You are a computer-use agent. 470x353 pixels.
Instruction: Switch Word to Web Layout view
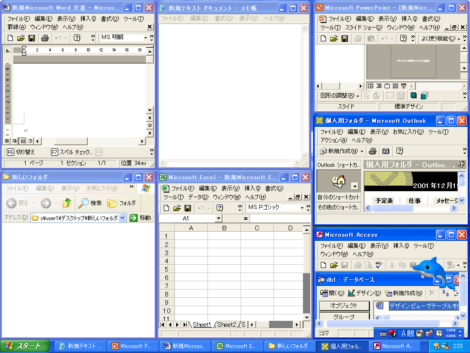tap(15, 141)
